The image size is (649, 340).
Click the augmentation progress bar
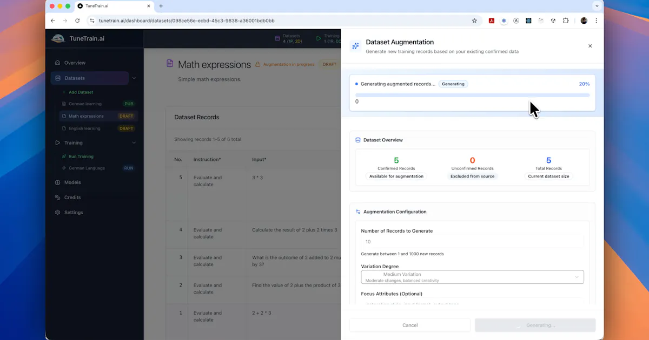[472, 95]
